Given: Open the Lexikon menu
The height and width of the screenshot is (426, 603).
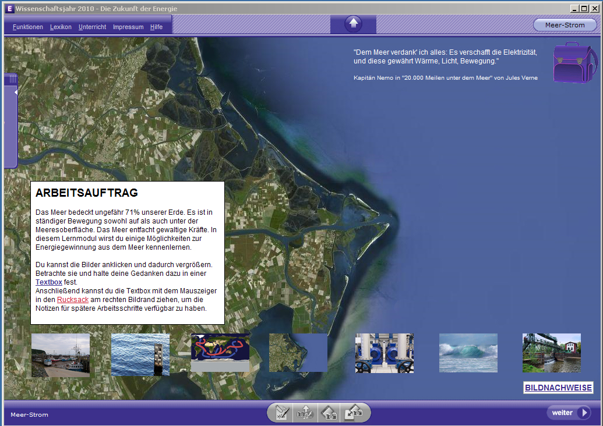Looking at the screenshot, I should (x=61, y=27).
